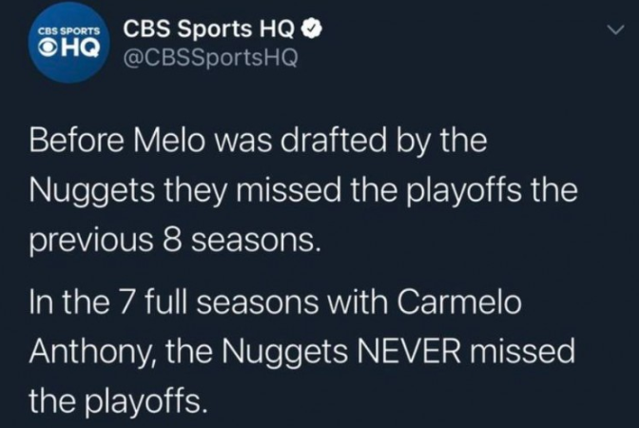Open the CBS Sports HQ profile avatar

(x=69, y=43)
